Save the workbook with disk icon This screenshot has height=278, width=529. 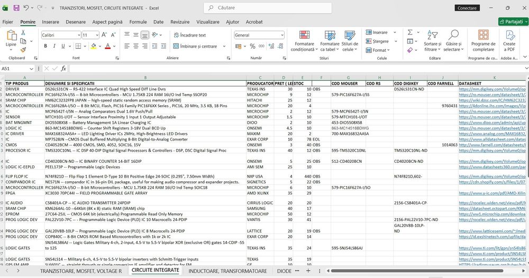click(x=16, y=8)
